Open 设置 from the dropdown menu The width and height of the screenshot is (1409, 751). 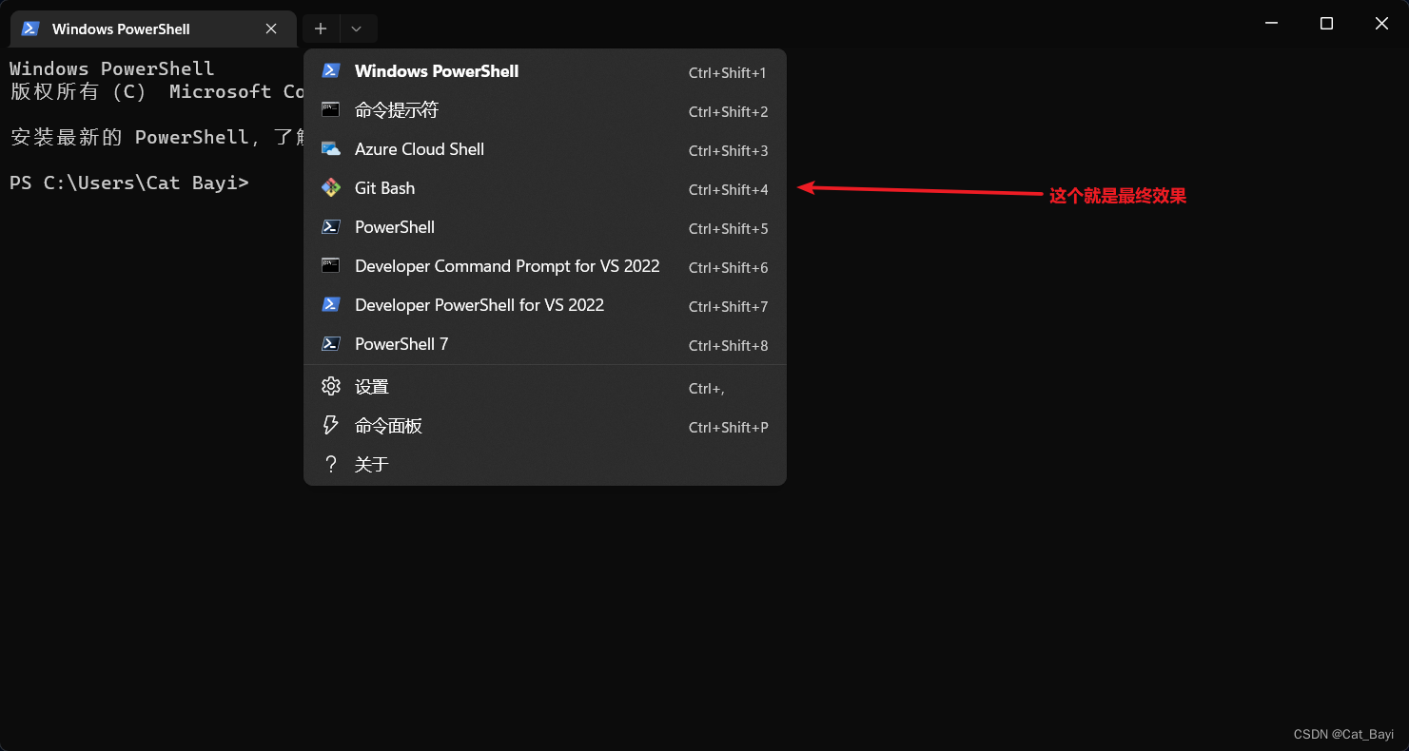[545, 386]
